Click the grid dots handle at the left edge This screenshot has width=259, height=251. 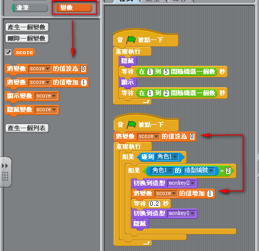[x=5, y=176]
